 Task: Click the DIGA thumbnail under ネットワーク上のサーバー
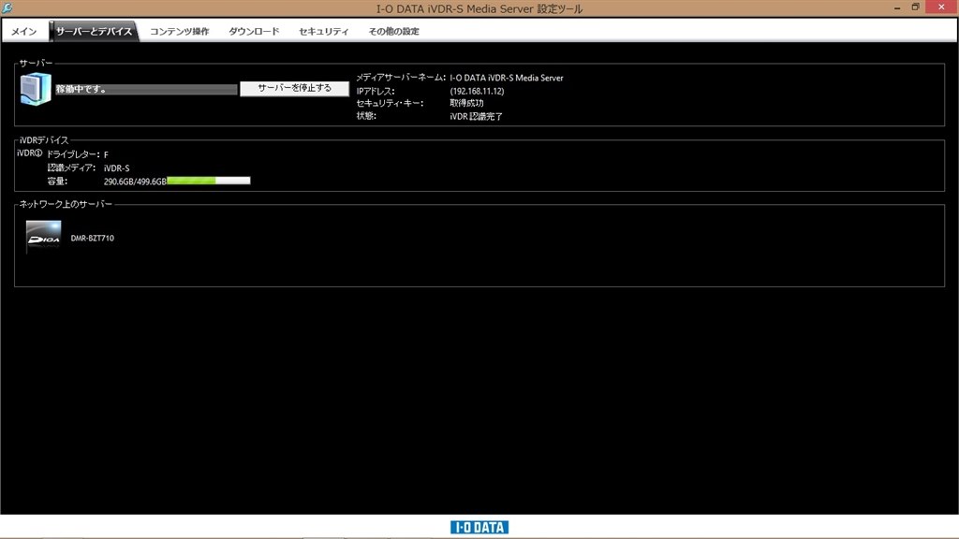(x=42, y=234)
